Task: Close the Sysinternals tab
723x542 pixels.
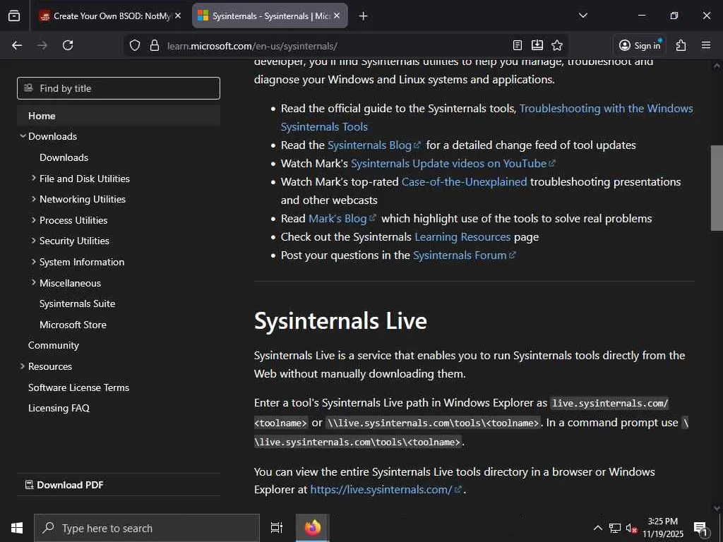Action: click(337, 16)
